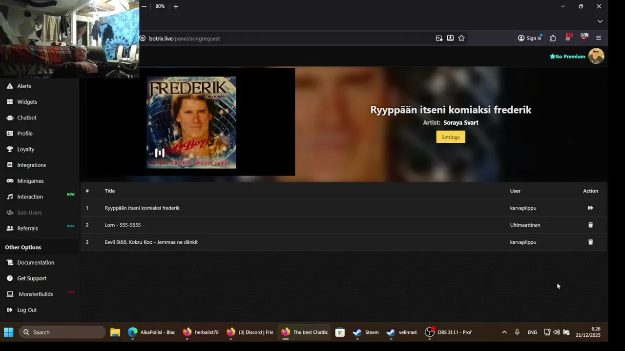Viewport: 625px width, 351px height.
Task: Reset the 80% zoom level
Action: pyautogui.click(x=160, y=6)
